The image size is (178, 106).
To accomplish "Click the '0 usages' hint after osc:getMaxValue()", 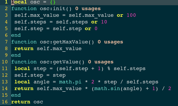I will click(110, 42).
